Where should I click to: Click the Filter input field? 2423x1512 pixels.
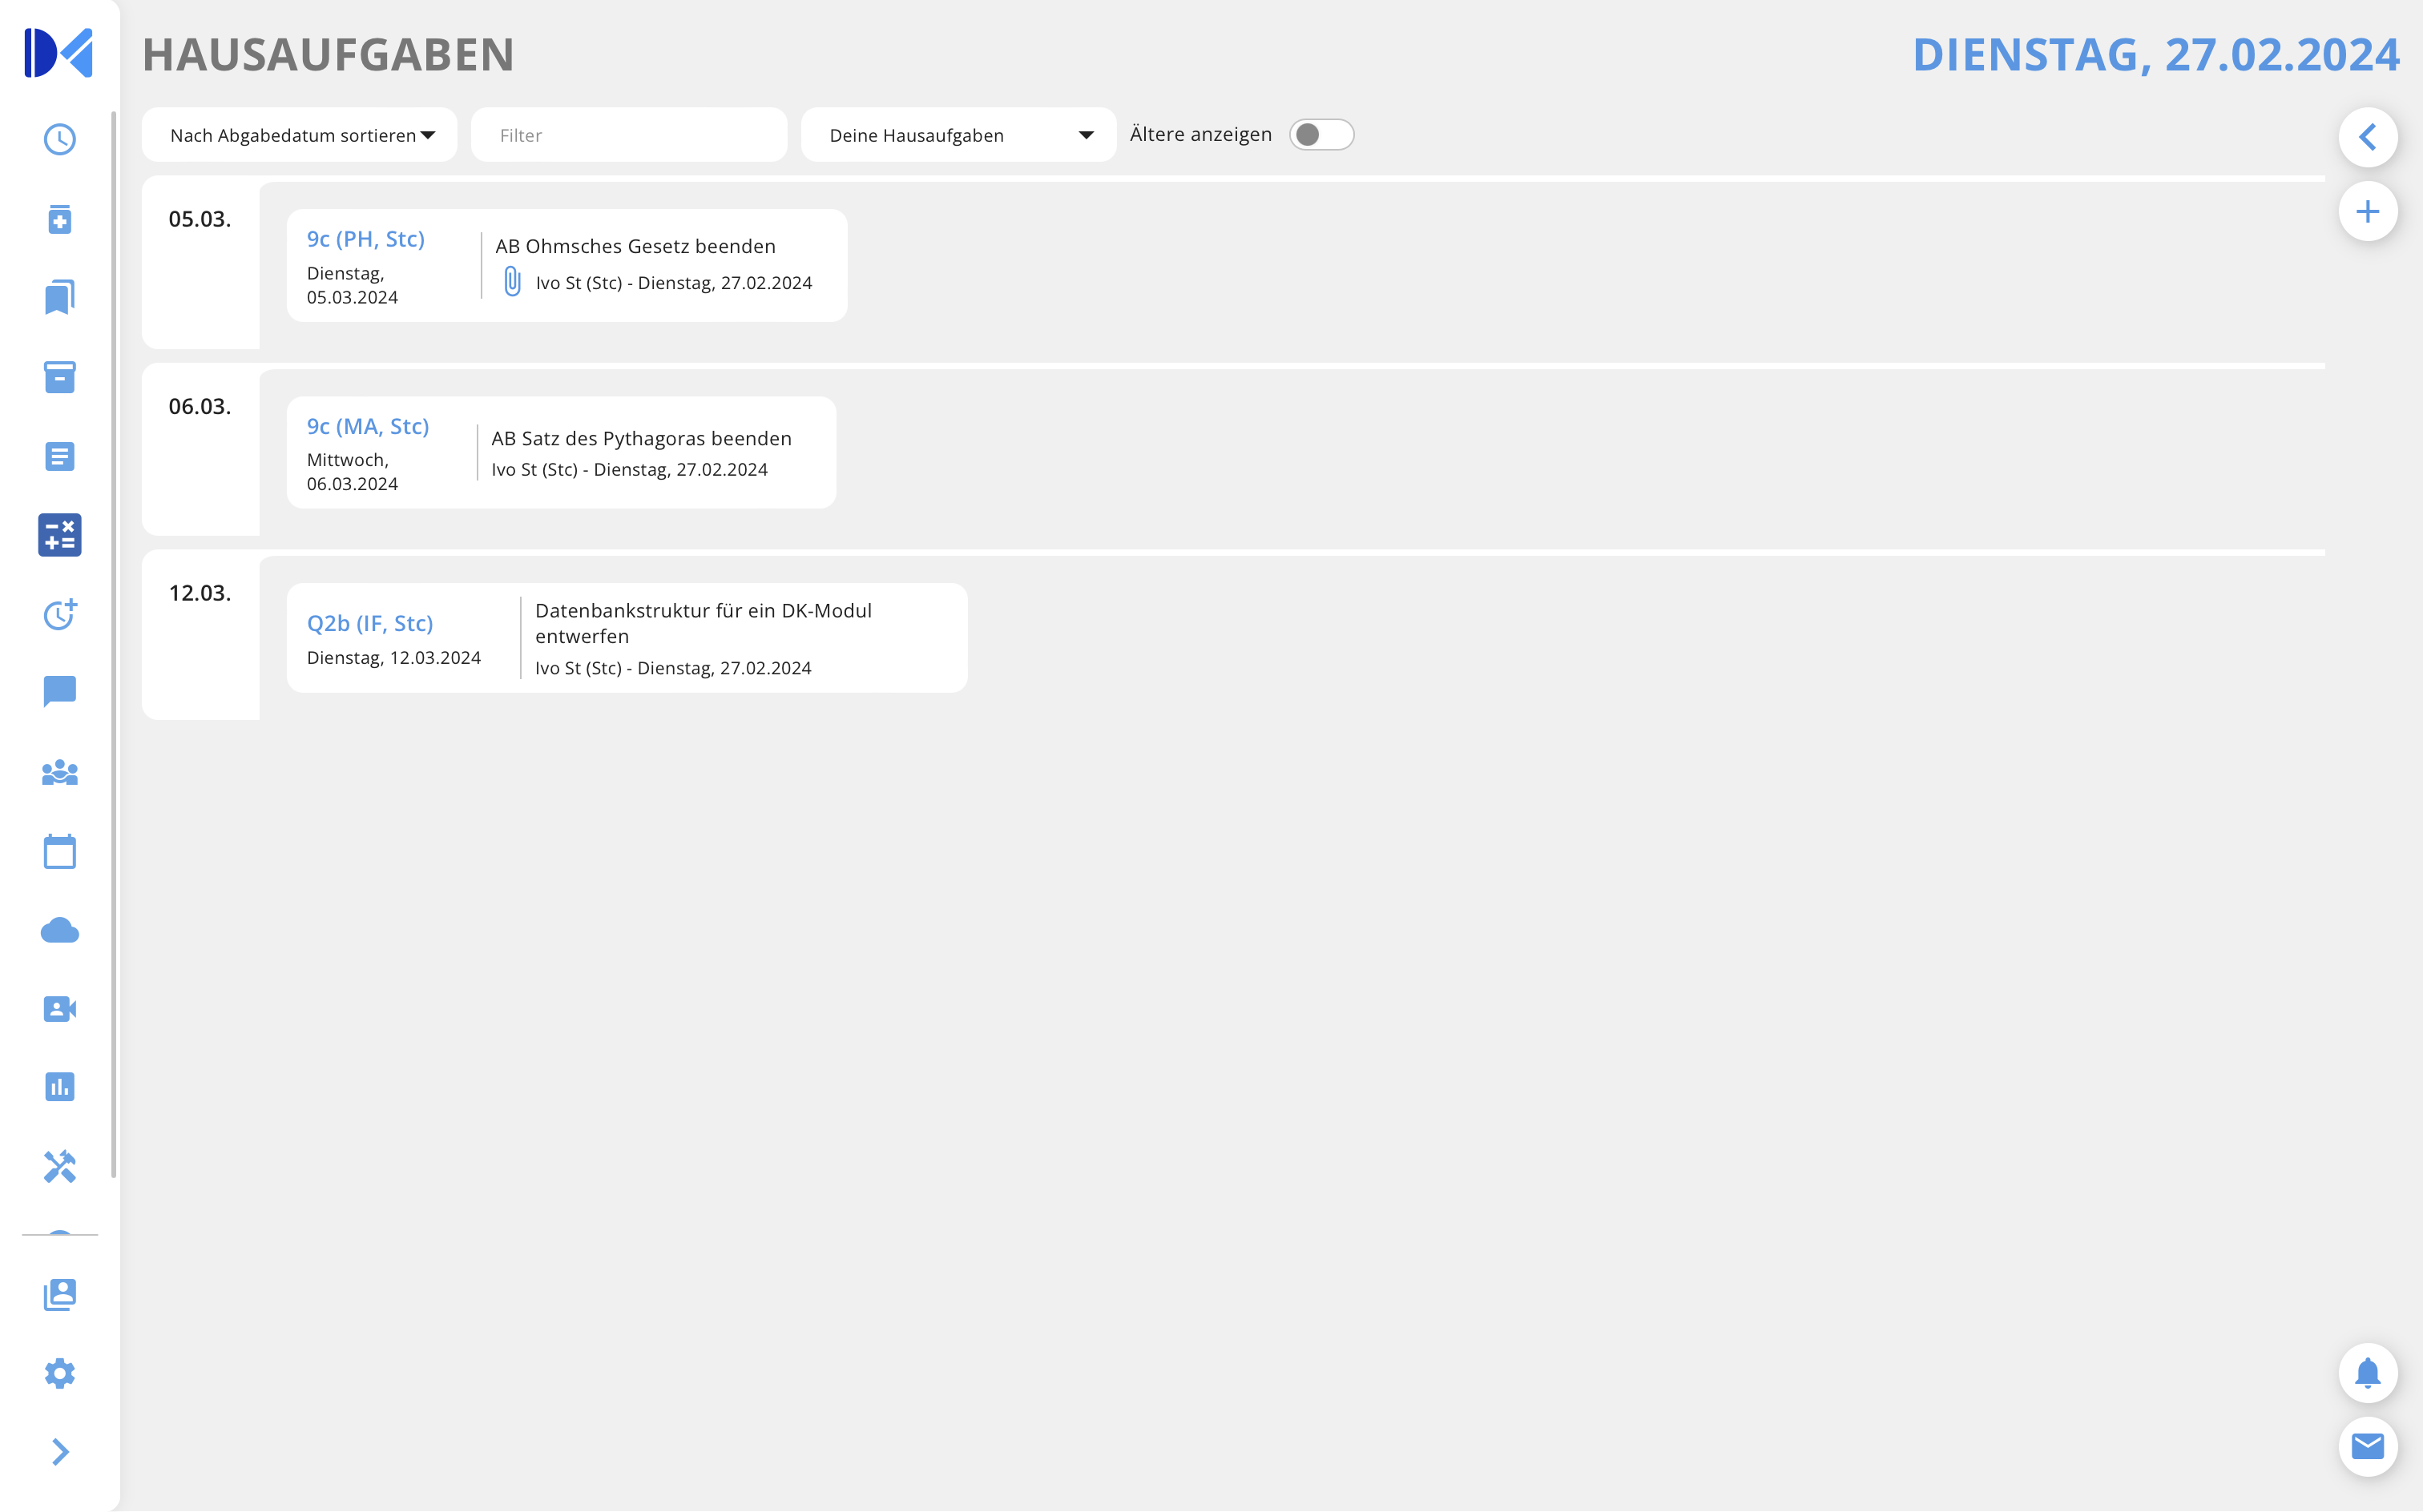click(x=628, y=135)
